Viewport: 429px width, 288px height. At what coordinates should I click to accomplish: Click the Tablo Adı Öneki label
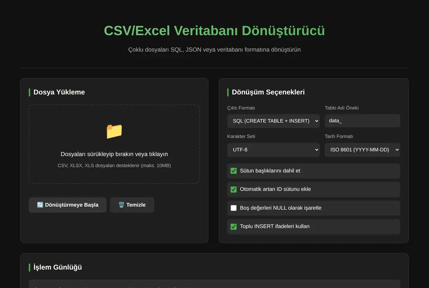click(x=341, y=108)
